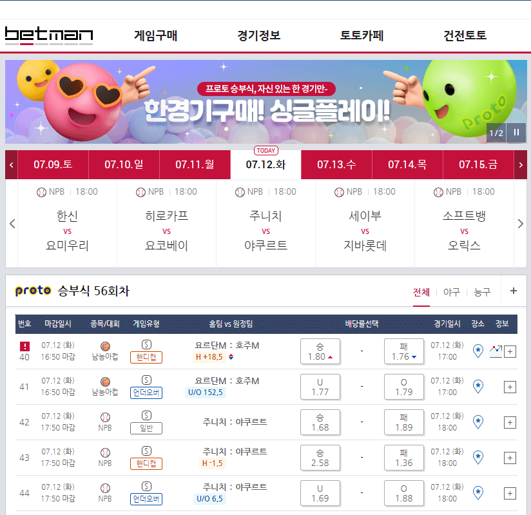Open the odds trend chart for game 40

pyautogui.click(x=496, y=351)
